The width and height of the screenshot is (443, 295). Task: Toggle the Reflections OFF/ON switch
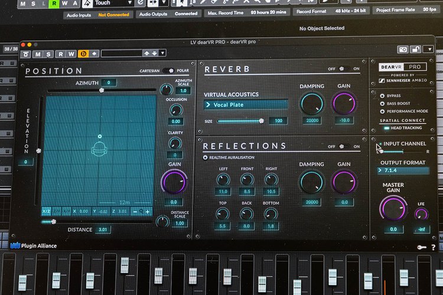point(346,147)
